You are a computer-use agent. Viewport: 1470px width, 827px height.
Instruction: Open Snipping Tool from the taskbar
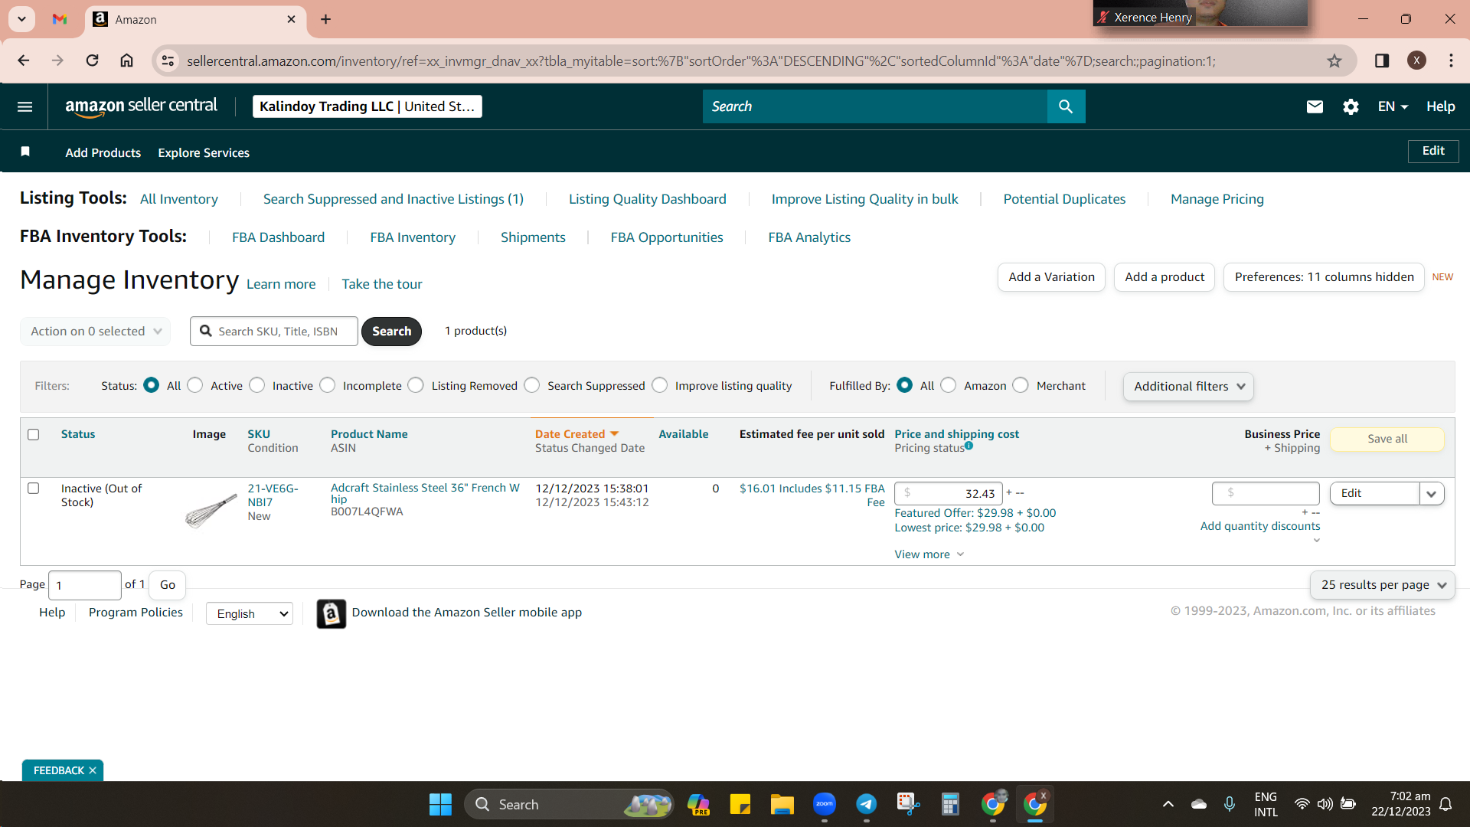(x=908, y=804)
